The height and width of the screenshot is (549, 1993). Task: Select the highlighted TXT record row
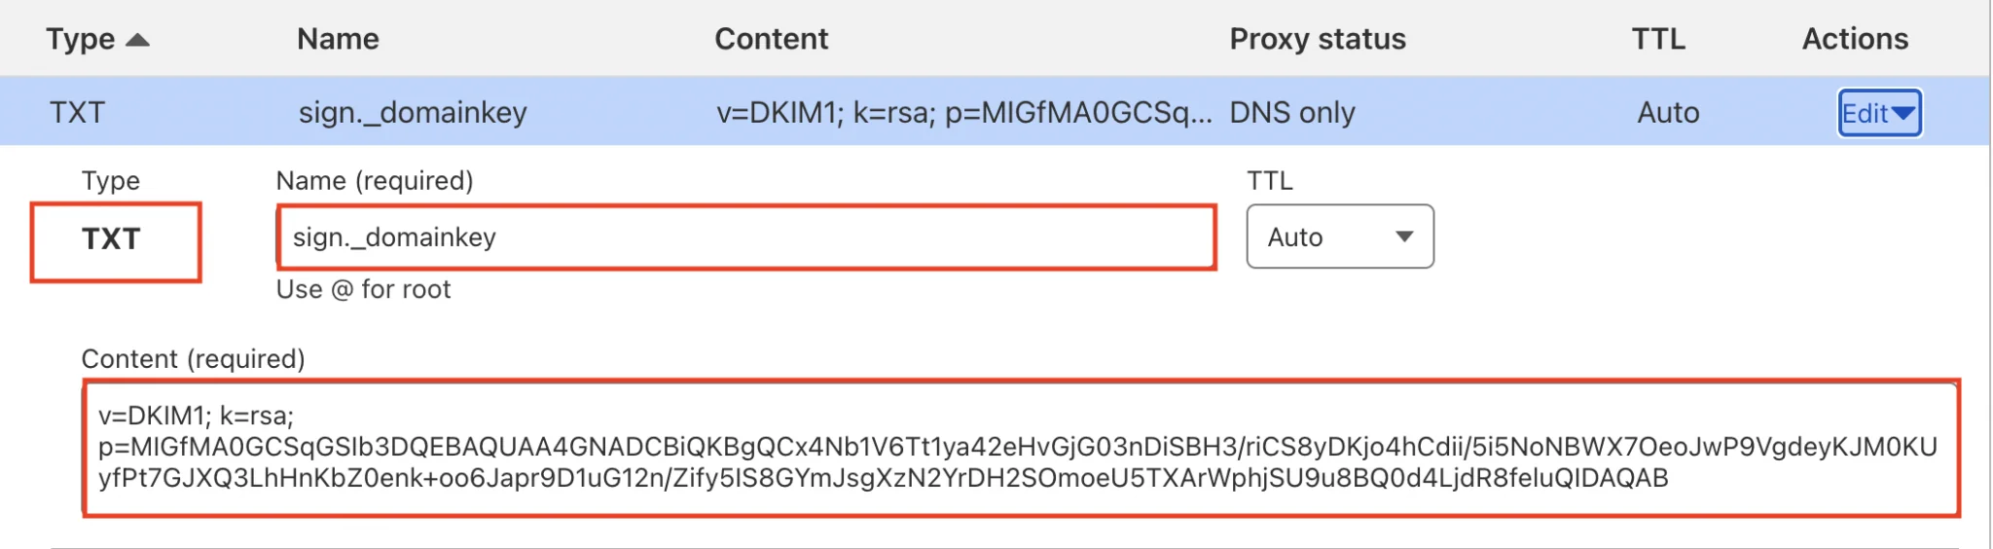pyautogui.click(x=995, y=112)
